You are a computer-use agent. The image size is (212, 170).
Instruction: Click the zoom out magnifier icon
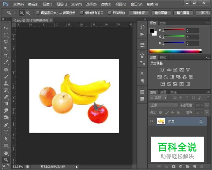coord(28,13)
